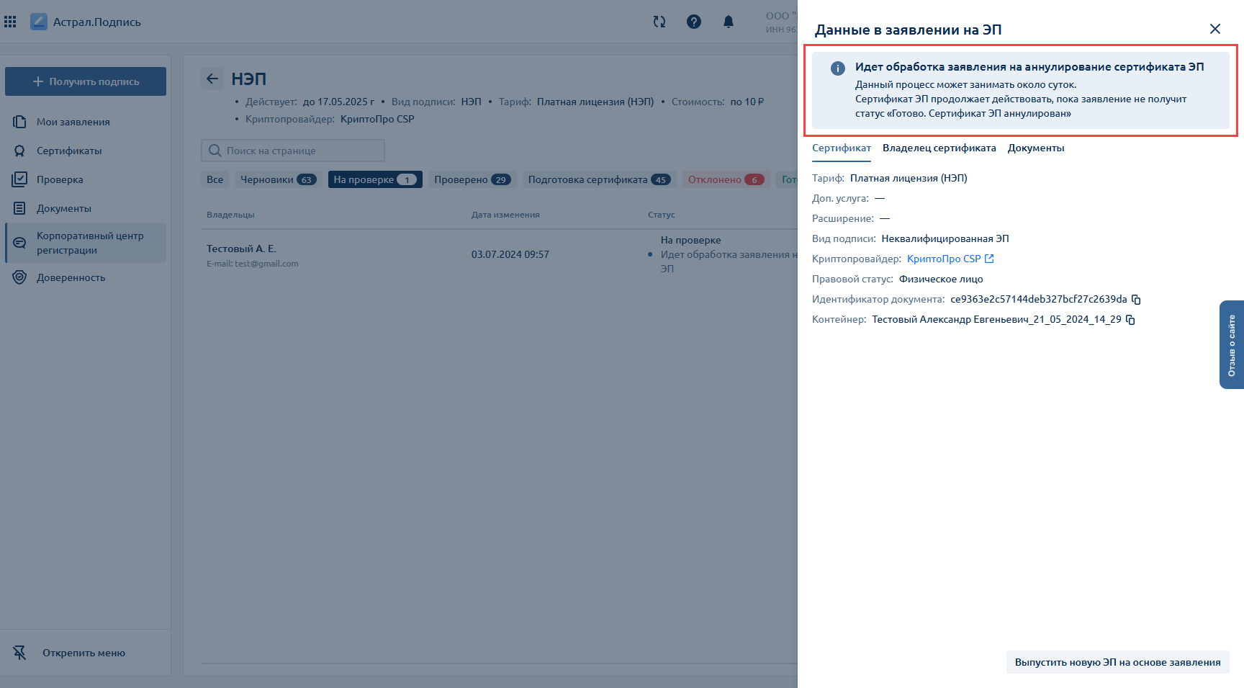Click the Астрал.Подпись logo icon
The image size is (1244, 688).
point(39,22)
